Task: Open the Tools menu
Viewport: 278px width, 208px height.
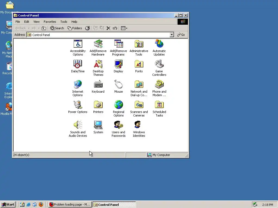Action: 64,22
